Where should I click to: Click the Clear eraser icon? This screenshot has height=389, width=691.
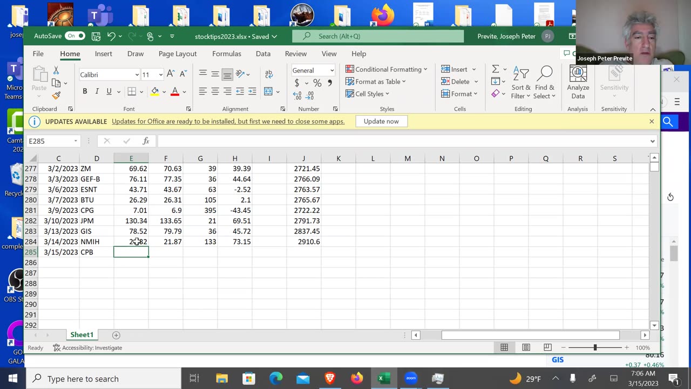click(495, 94)
